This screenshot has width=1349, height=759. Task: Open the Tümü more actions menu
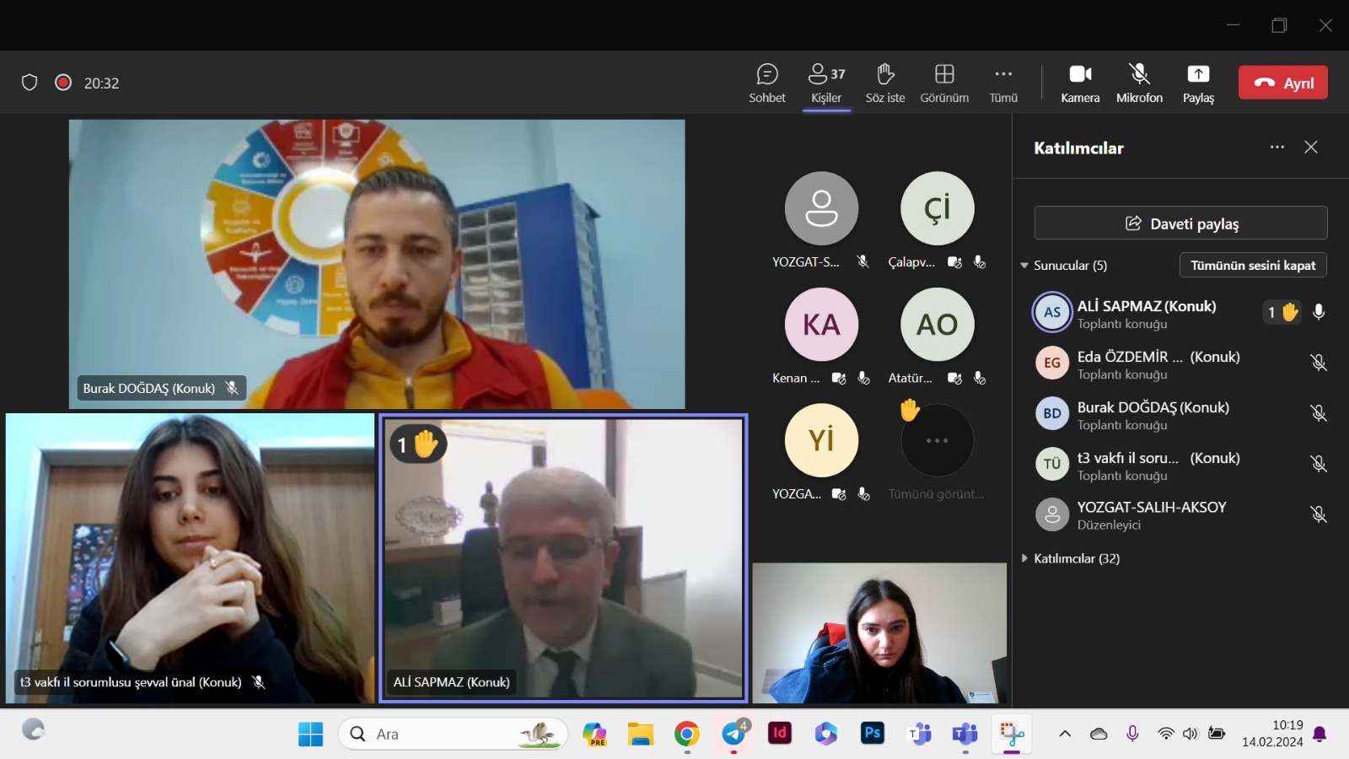click(x=1002, y=83)
